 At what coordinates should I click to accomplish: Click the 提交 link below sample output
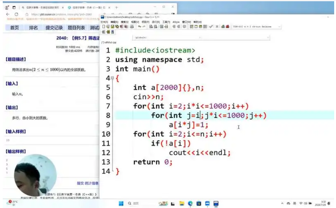[x=80, y=183]
